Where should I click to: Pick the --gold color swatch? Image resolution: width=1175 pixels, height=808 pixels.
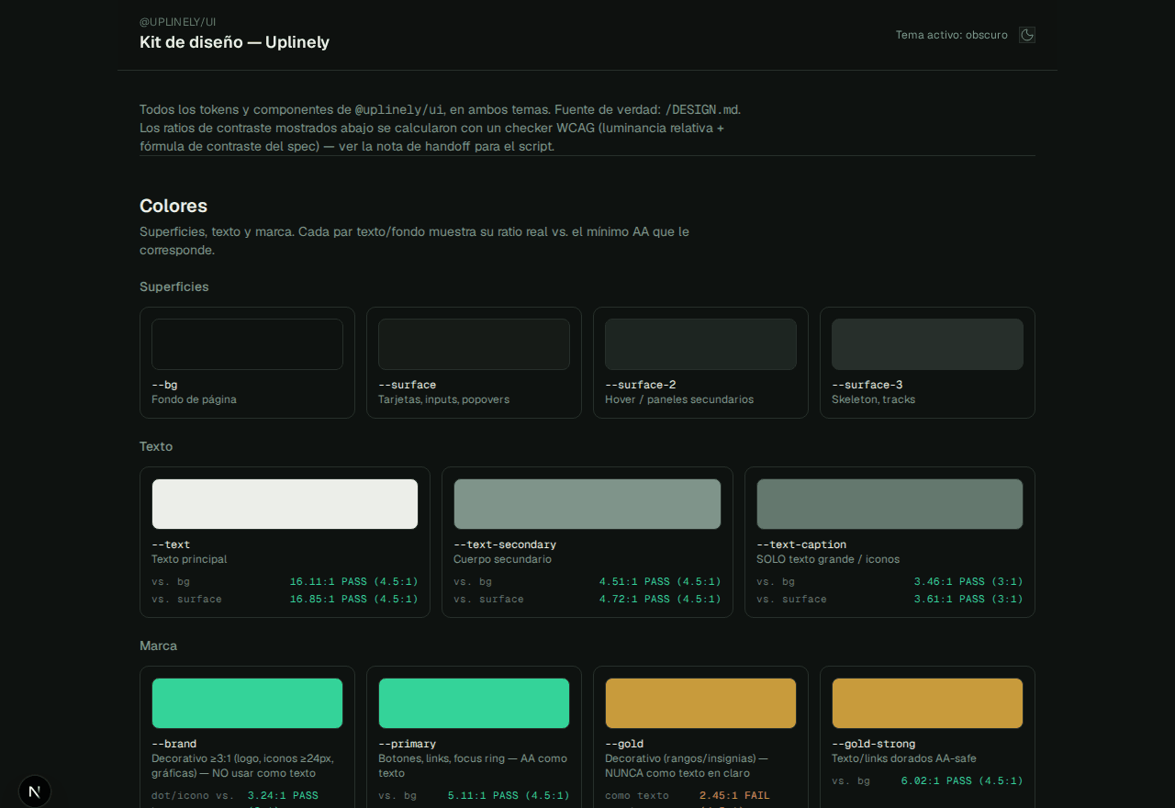coord(700,703)
